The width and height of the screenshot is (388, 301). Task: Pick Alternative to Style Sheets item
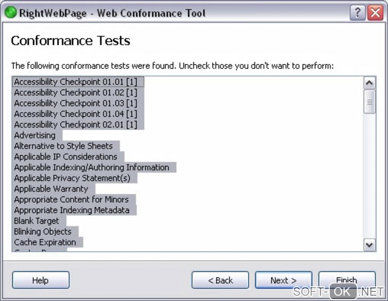pos(63,146)
